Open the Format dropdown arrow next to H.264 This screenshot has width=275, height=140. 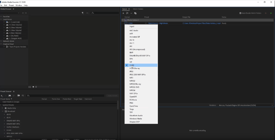pos(126,23)
